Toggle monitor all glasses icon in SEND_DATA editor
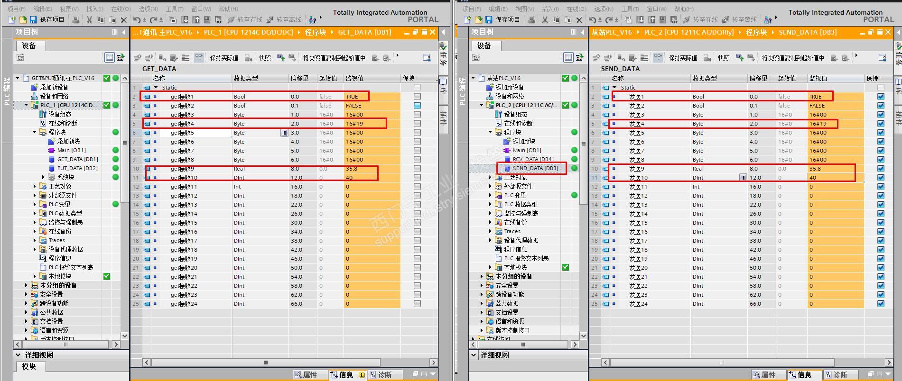Image resolution: width=902 pixels, height=381 pixels. coord(658,58)
